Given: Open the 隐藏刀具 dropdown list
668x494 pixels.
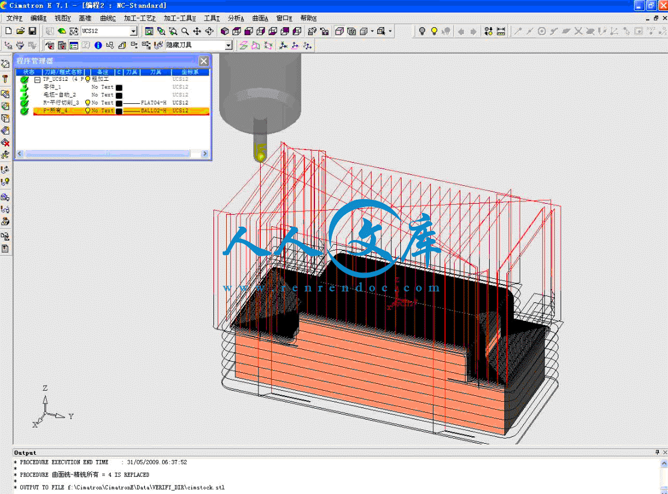Looking at the screenshot, I should pos(229,45).
